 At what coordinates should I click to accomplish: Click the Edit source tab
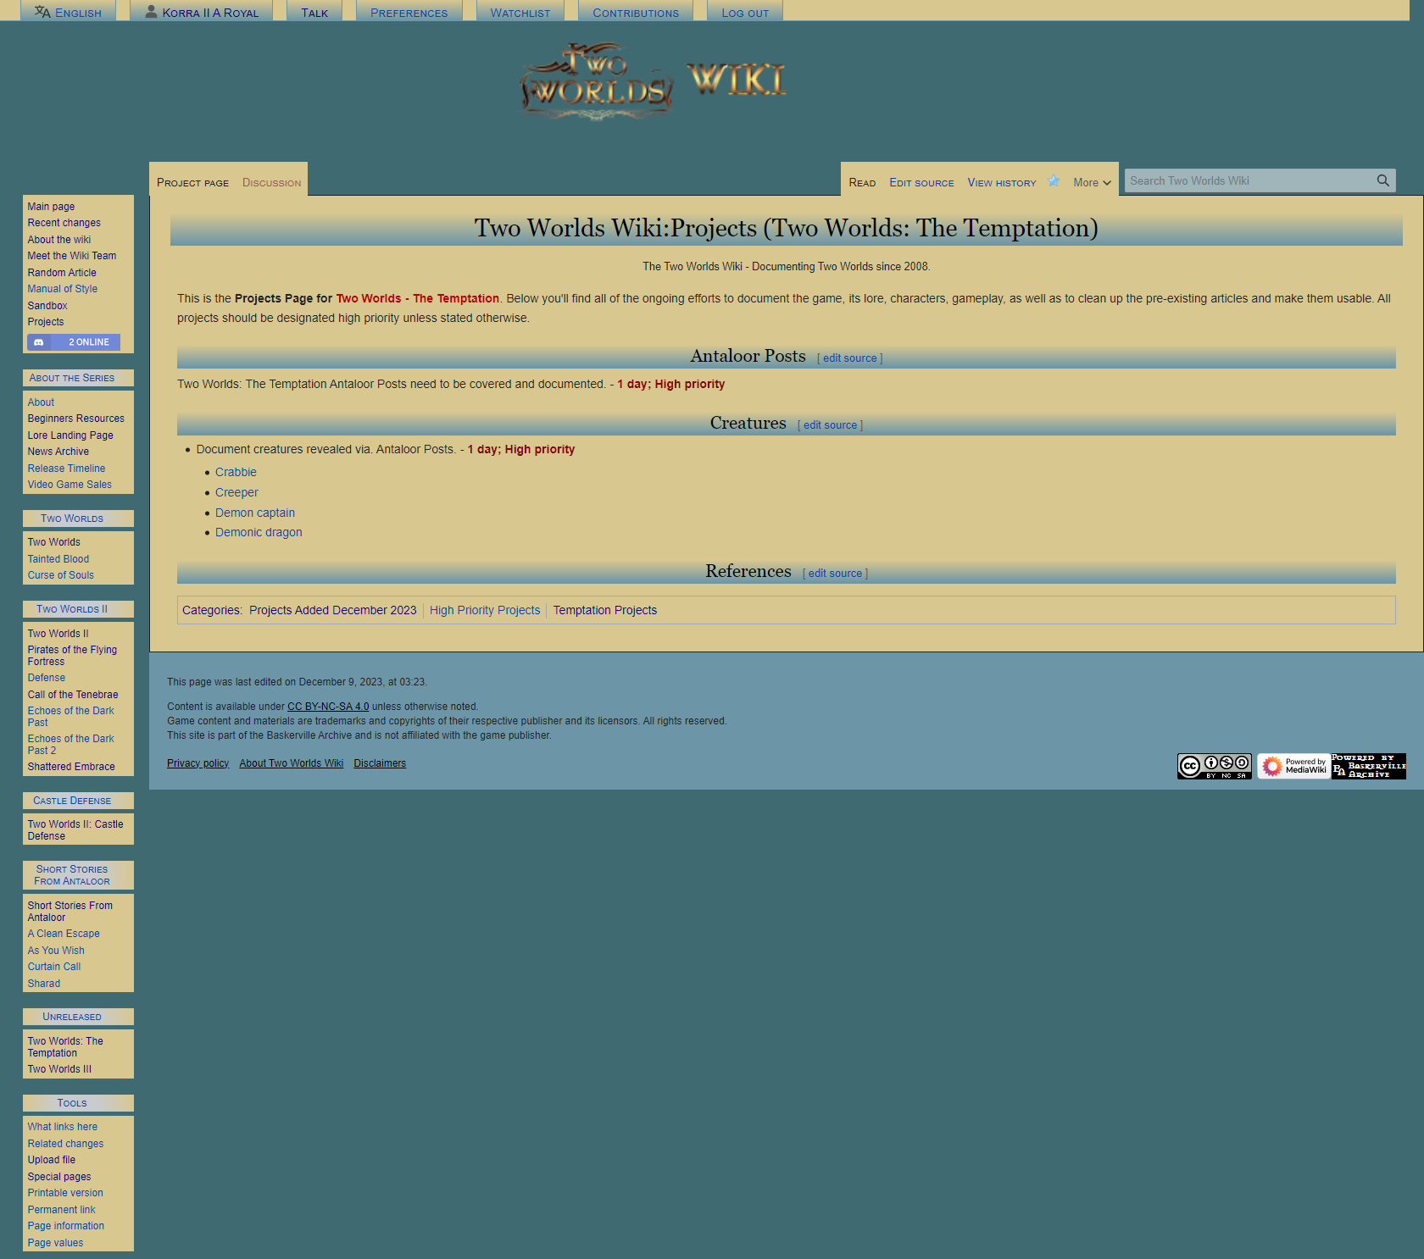921,182
